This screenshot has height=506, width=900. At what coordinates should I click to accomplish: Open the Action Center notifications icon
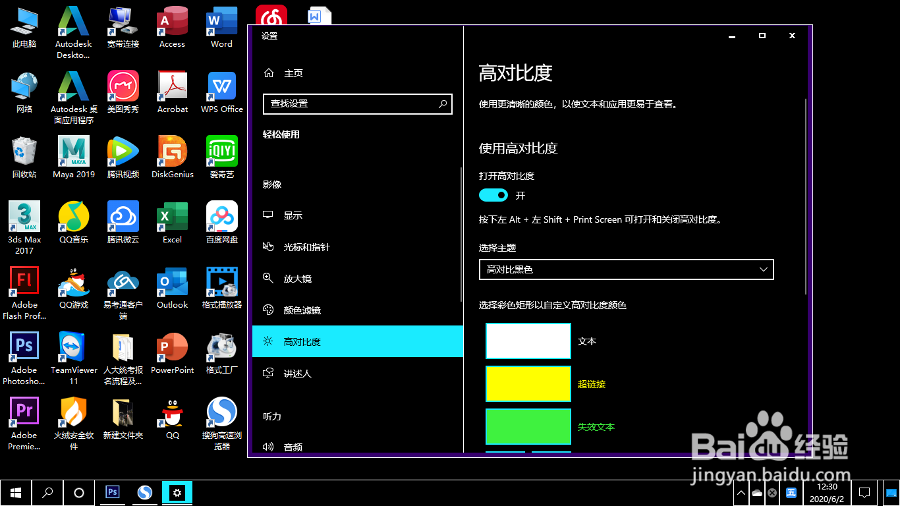click(865, 492)
